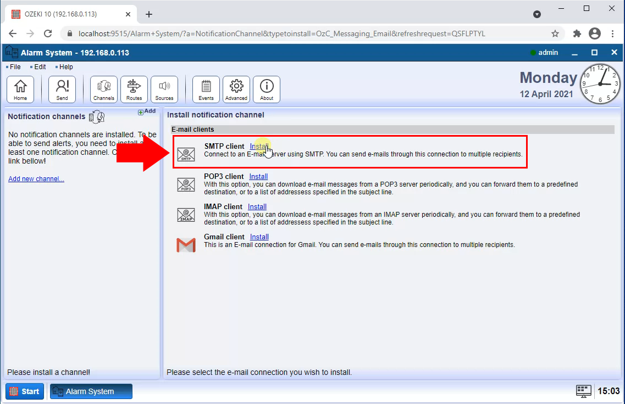Click the Start button in taskbar

point(25,391)
